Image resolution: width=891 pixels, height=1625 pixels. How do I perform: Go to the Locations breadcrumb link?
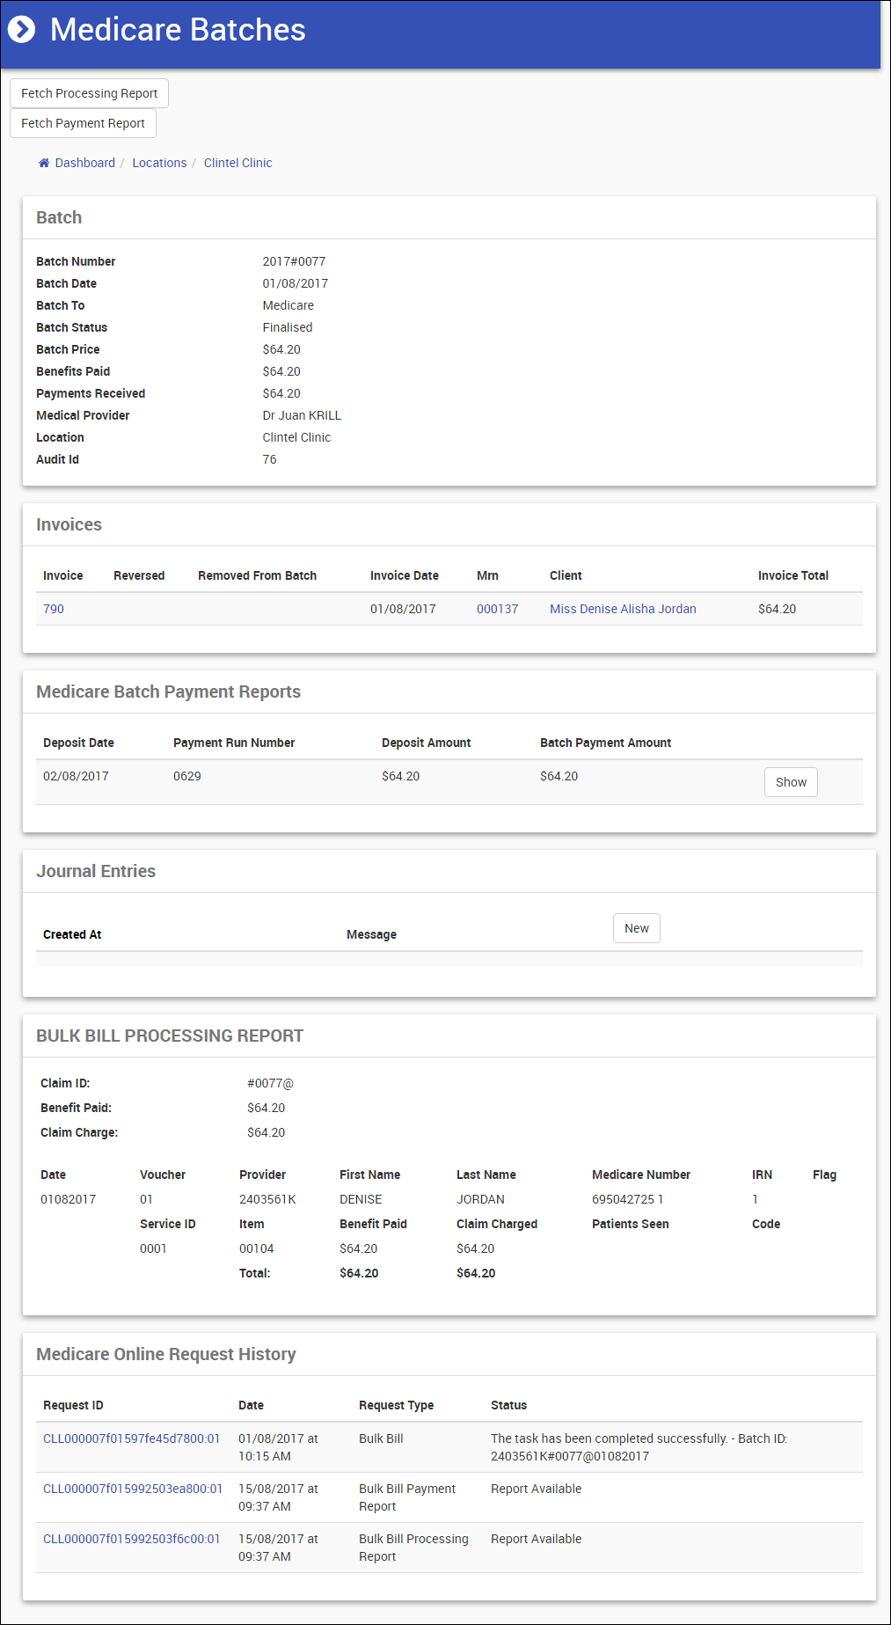tap(159, 163)
